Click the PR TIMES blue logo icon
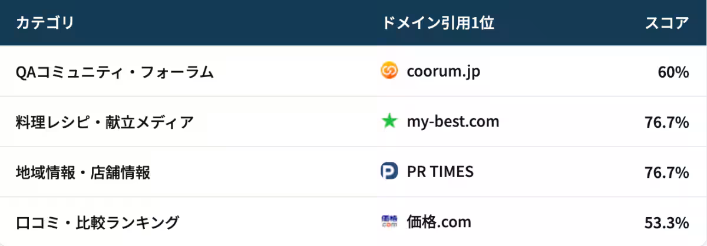 pos(389,171)
